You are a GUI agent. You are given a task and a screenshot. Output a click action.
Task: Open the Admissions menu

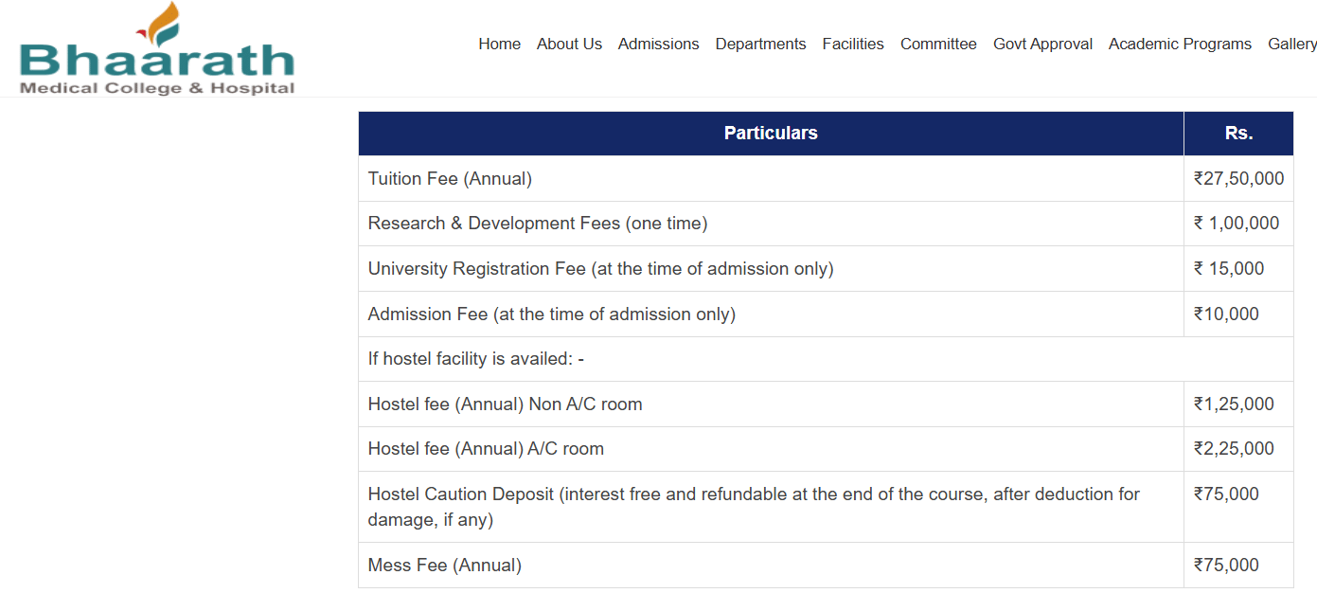click(658, 44)
